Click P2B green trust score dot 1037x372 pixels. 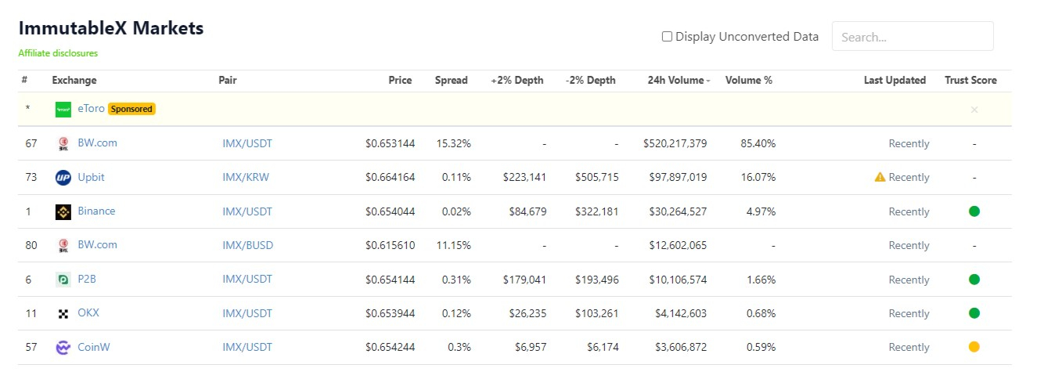pyautogui.click(x=974, y=279)
